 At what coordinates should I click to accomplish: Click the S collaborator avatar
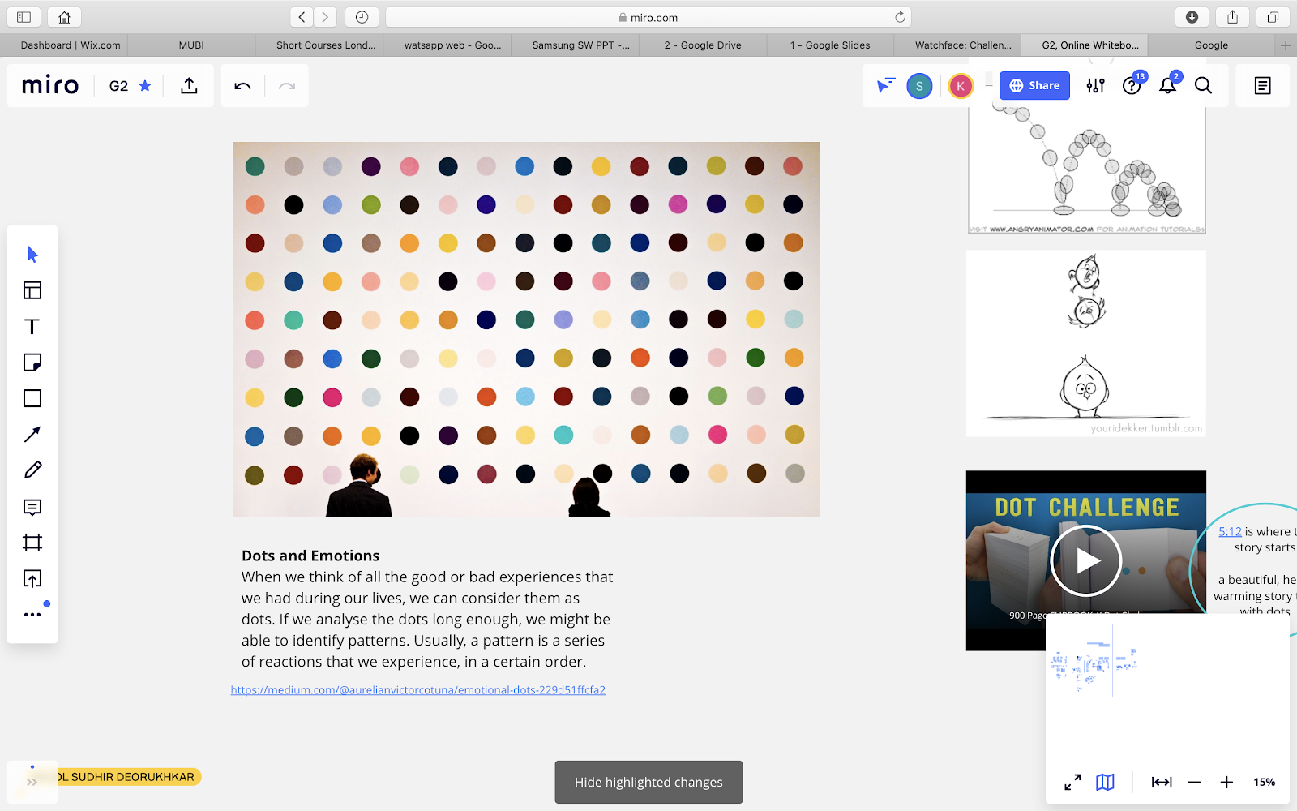tap(919, 86)
